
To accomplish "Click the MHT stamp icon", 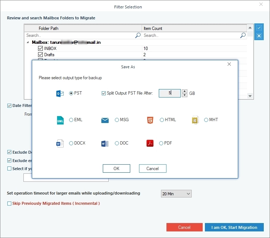I will coord(195,120).
